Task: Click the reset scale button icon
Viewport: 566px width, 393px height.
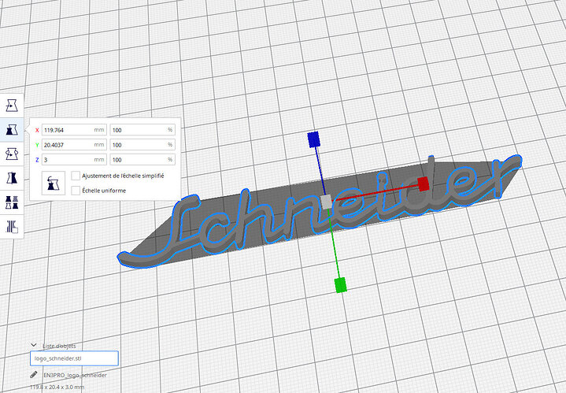Action: pos(53,184)
